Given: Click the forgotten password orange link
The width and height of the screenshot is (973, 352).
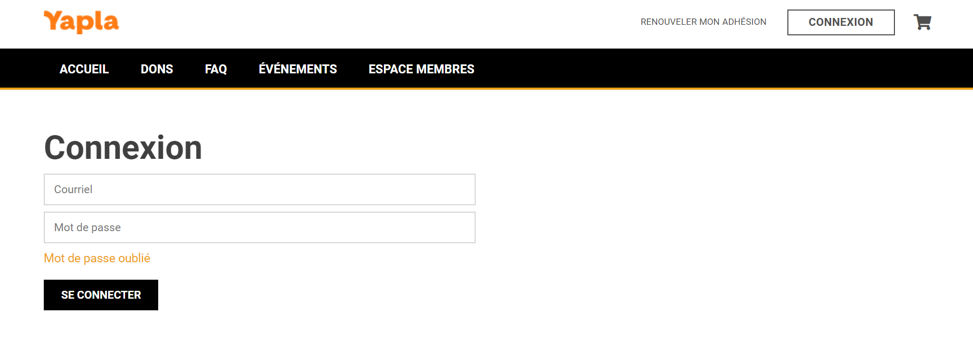Looking at the screenshot, I should click(97, 258).
